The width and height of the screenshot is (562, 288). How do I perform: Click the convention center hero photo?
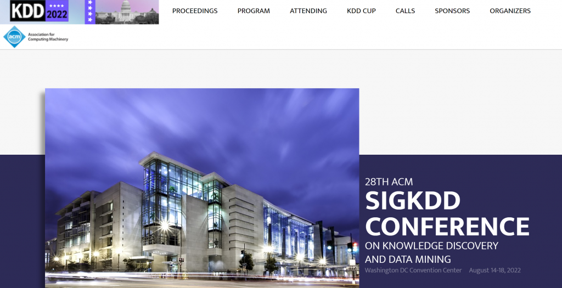(202, 188)
